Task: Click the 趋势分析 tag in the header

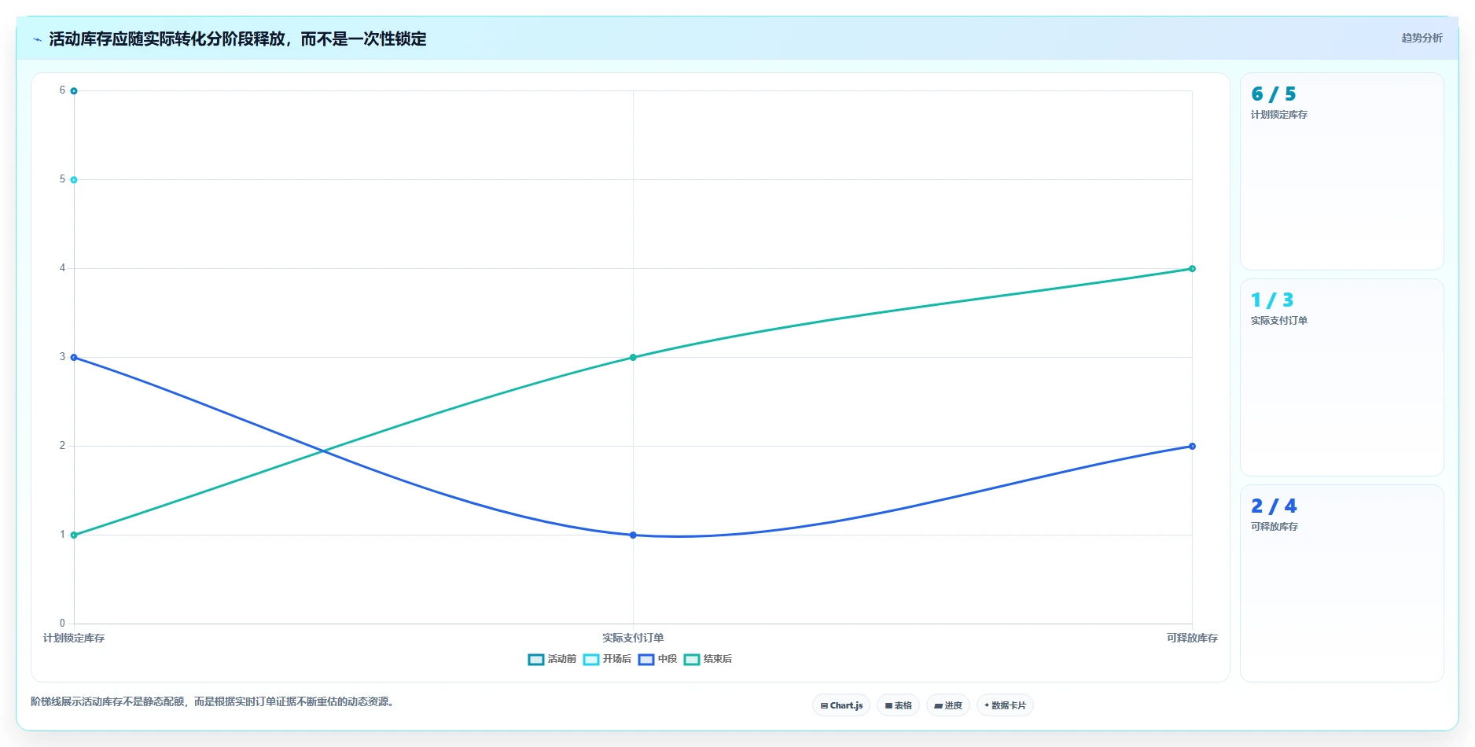Action: 1422,38
